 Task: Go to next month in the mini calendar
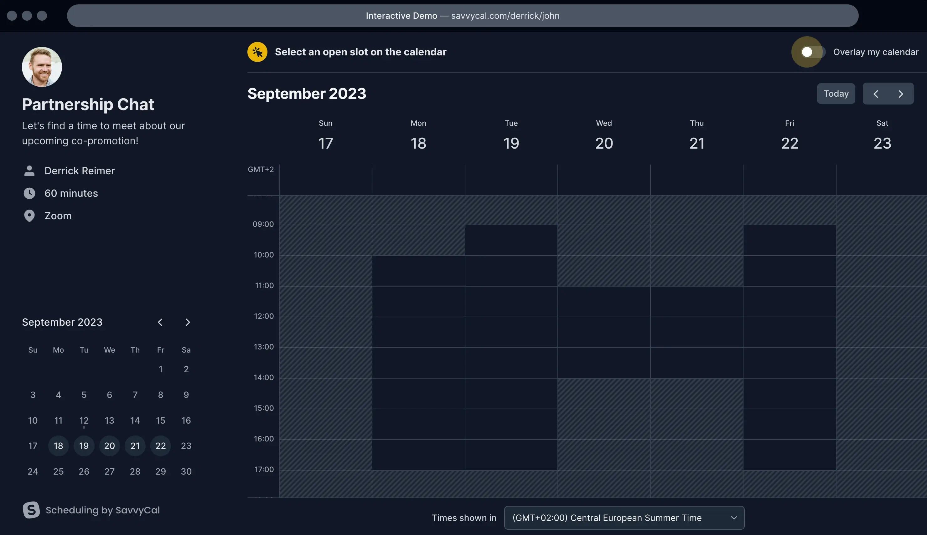point(188,322)
